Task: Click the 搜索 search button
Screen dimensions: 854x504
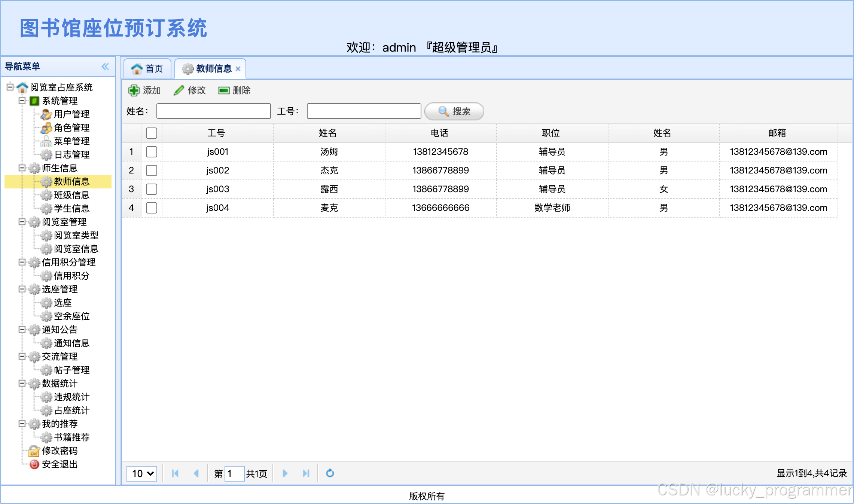Action: click(x=454, y=111)
